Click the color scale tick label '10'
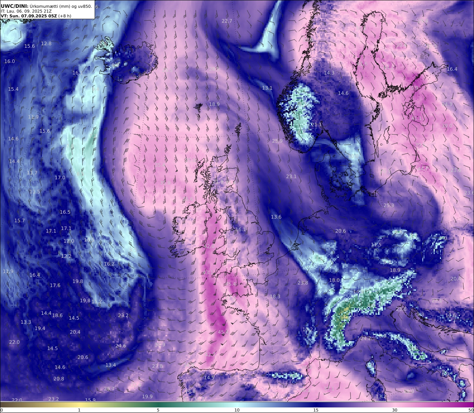 tap(237, 410)
